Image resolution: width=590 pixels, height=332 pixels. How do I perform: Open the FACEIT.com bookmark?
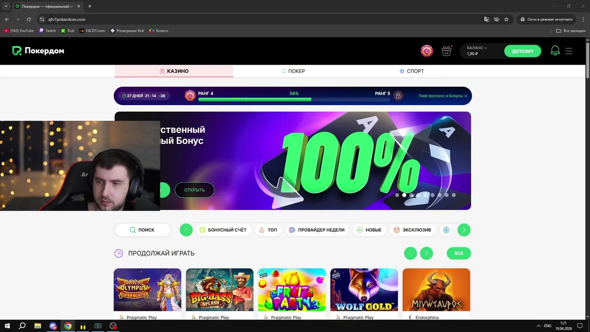coord(92,31)
